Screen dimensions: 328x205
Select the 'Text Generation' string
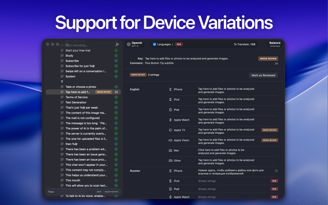pos(83,102)
